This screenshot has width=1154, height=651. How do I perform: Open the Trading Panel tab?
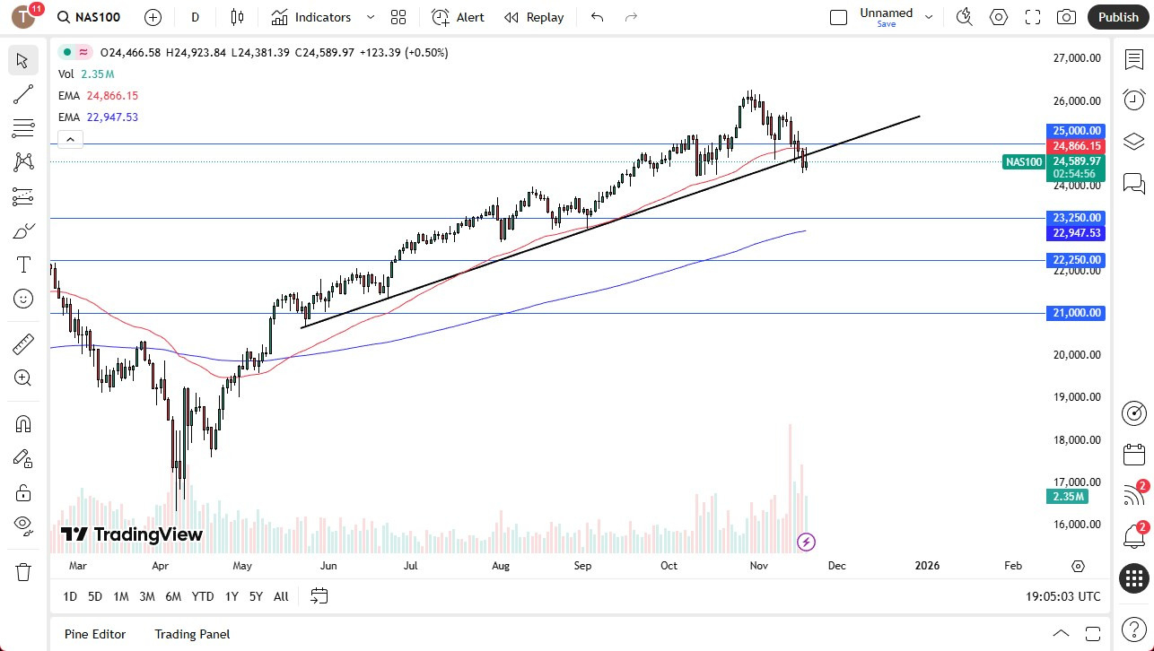(192, 634)
